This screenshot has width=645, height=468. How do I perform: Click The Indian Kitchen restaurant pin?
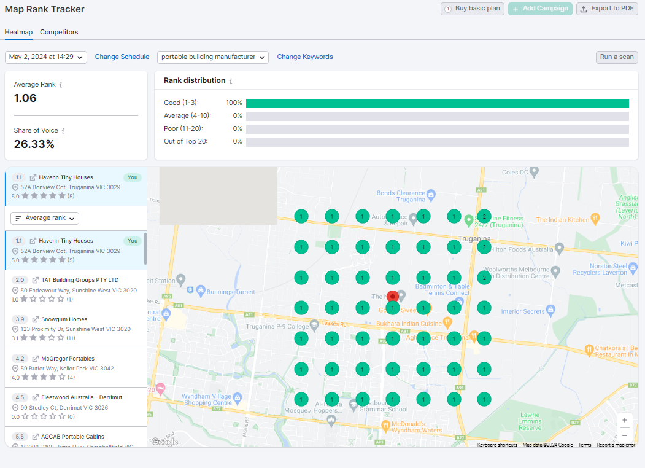(x=595, y=219)
